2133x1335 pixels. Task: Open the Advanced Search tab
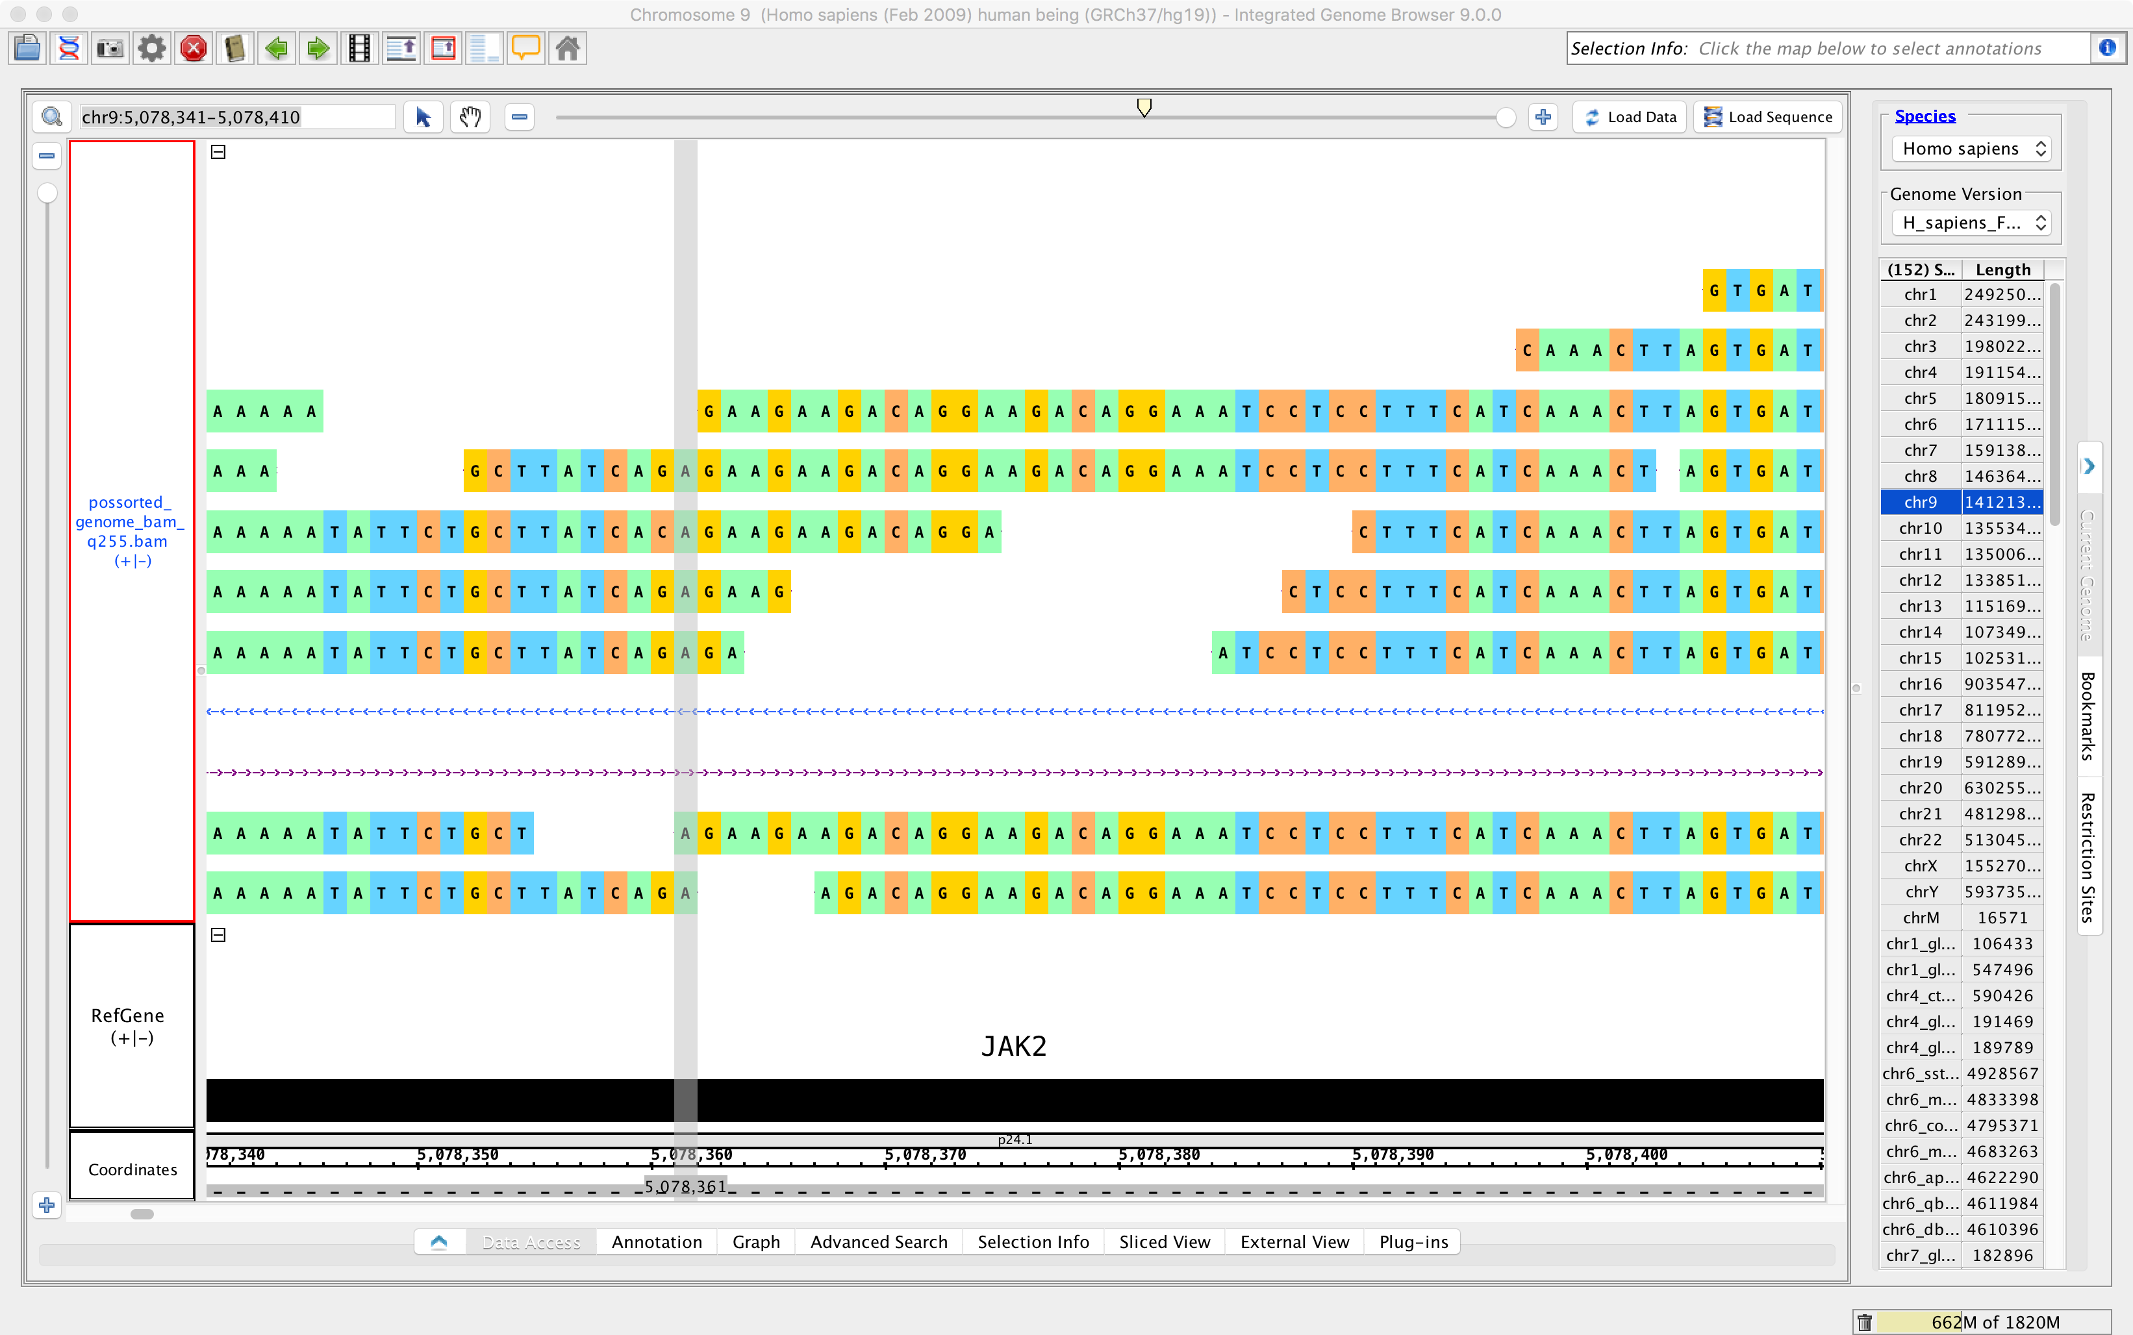click(x=879, y=1241)
